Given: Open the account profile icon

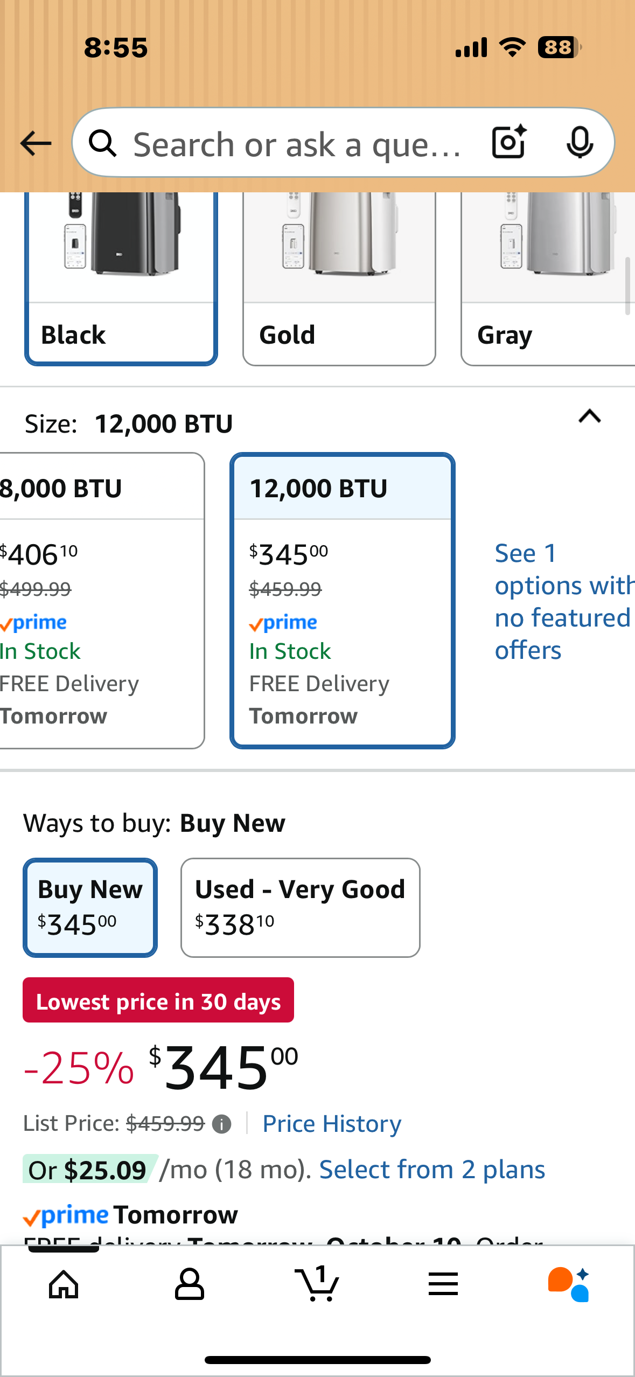Looking at the screenshot, I should [190, 1284].
